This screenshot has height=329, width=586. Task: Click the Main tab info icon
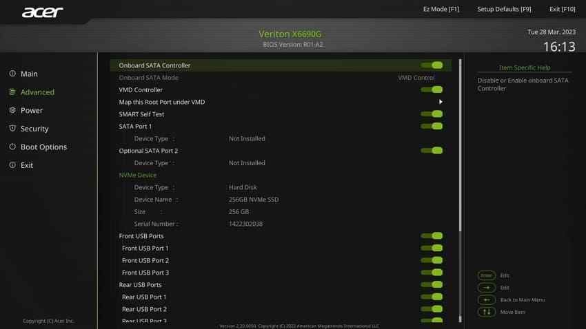12,74
